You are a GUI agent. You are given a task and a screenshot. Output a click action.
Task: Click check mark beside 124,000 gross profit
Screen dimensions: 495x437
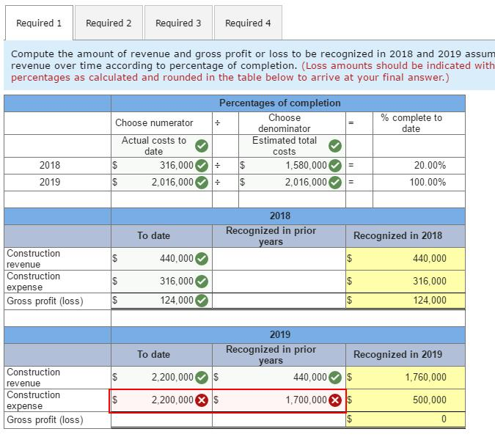(x=202, y=301)
